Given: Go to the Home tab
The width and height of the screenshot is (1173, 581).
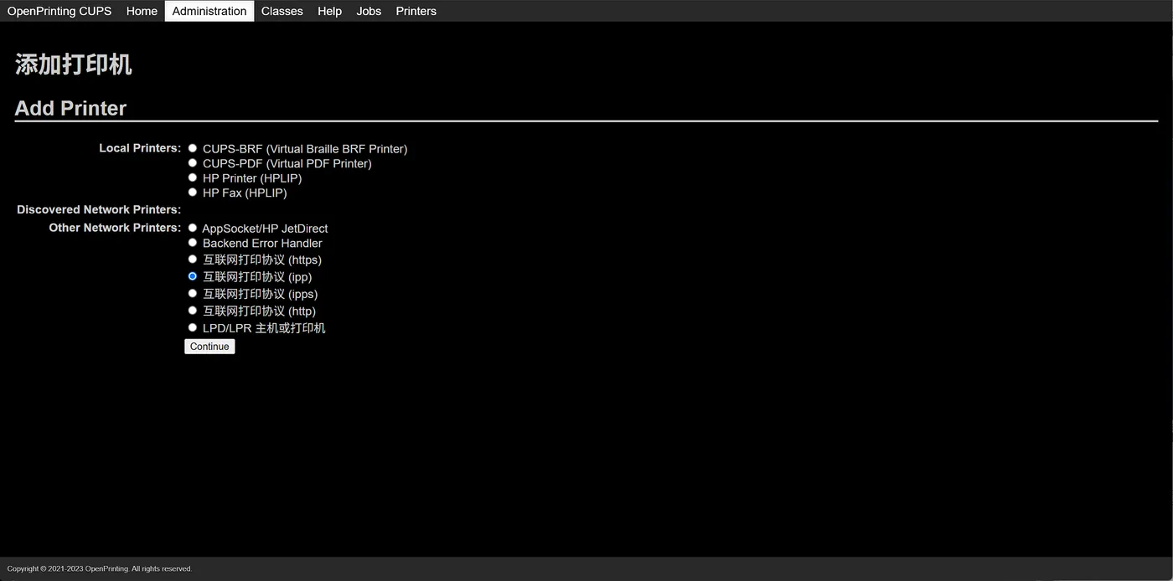Looking at the screenshot, I should 142,11.
